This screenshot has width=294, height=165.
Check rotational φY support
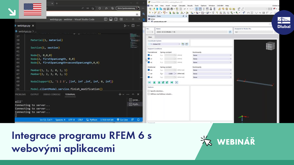149,74
